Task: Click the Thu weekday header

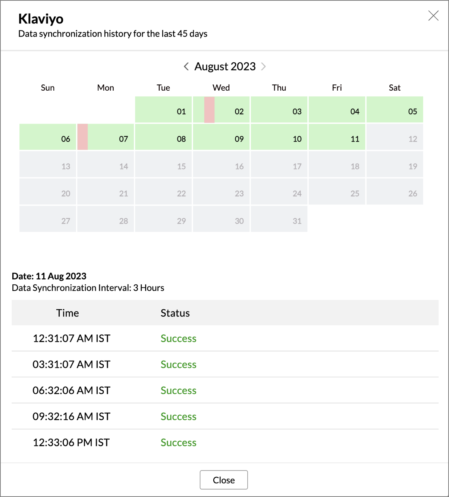Action: click(279, 88)
